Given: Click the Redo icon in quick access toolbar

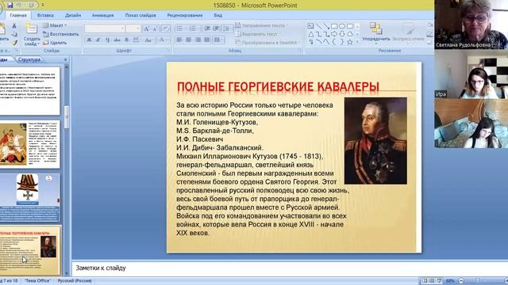Looking at the screenshot, I should (32, 5).
